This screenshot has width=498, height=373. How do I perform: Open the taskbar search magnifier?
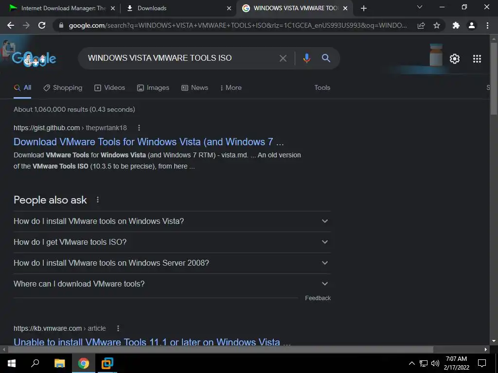coord(35,363)
